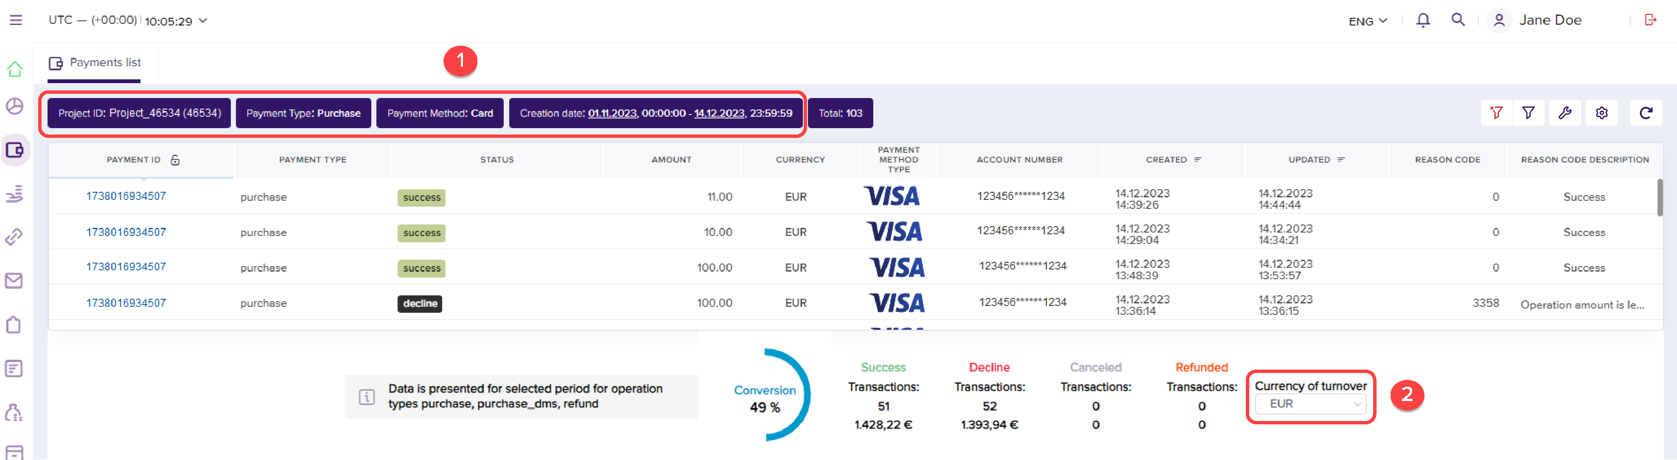Open the document list sidebar icon

click(x=14, y=368)
